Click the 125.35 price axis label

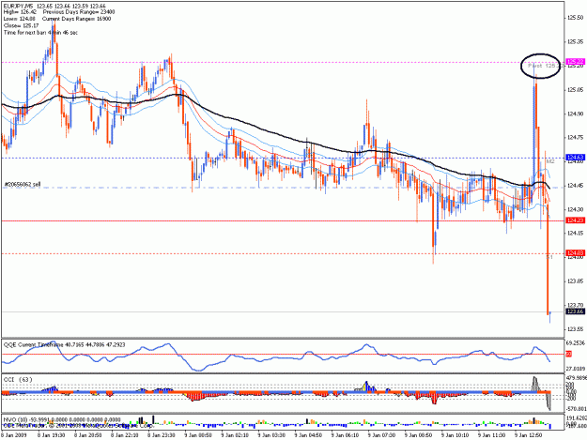tap(576, 41)
